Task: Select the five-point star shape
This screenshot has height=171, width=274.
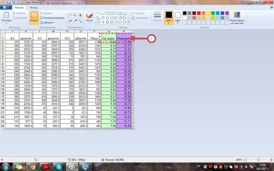Action: pos(107,22)
